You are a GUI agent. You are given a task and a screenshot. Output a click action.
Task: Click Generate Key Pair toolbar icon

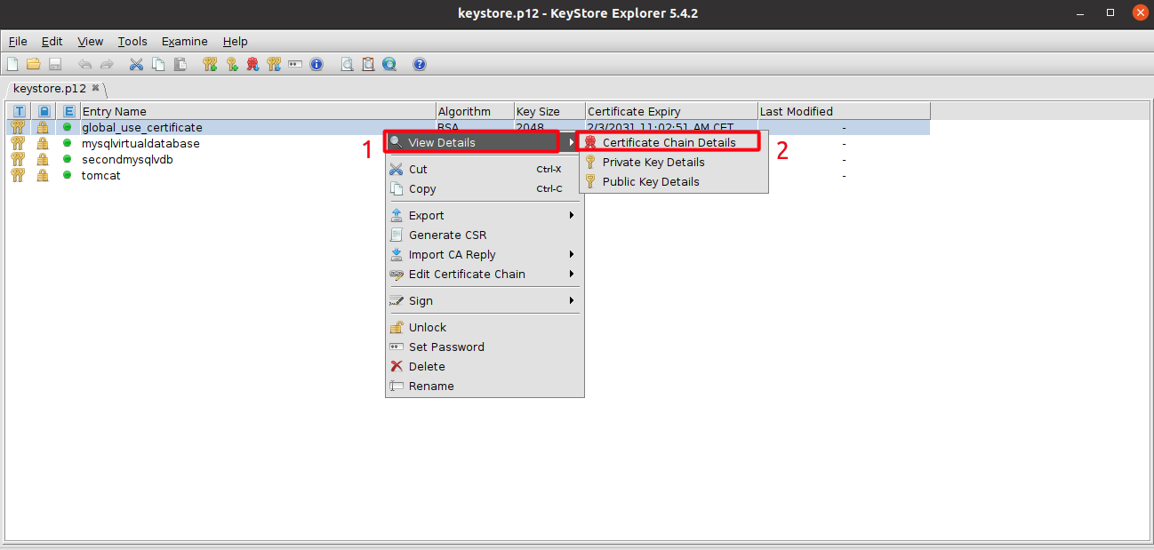point(210,64)
